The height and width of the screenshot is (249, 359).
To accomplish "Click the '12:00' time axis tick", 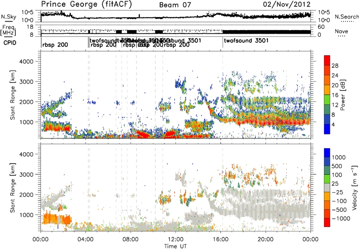I will [x=175, y=240].
